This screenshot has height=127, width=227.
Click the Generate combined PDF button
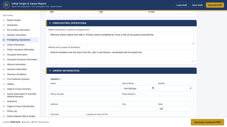click(x=207, y=122)
